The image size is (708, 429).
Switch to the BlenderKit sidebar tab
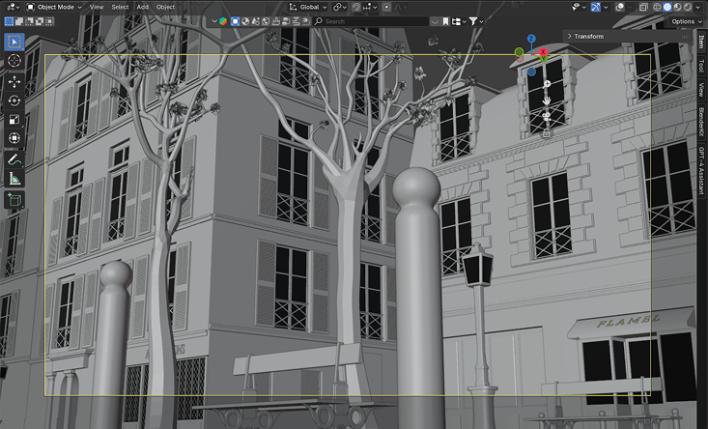tap(701, 122)
